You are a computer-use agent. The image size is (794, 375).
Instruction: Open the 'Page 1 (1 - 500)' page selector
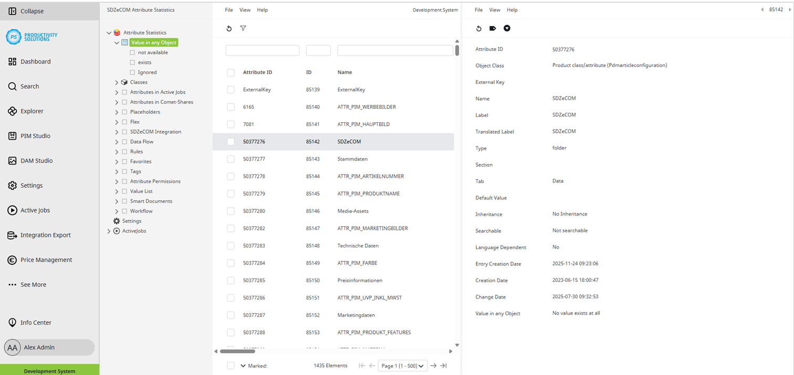point(402,366)
